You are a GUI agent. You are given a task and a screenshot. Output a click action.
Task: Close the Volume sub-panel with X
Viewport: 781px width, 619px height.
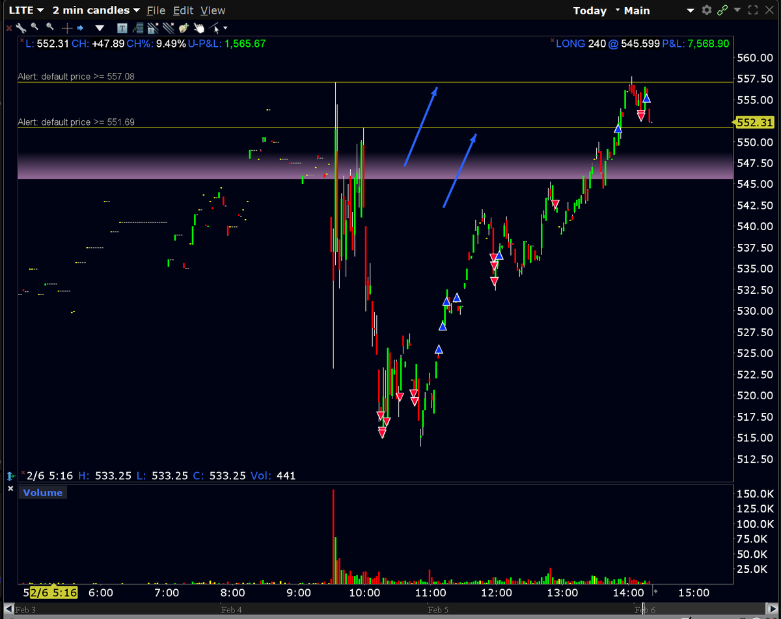pos(10,488)
